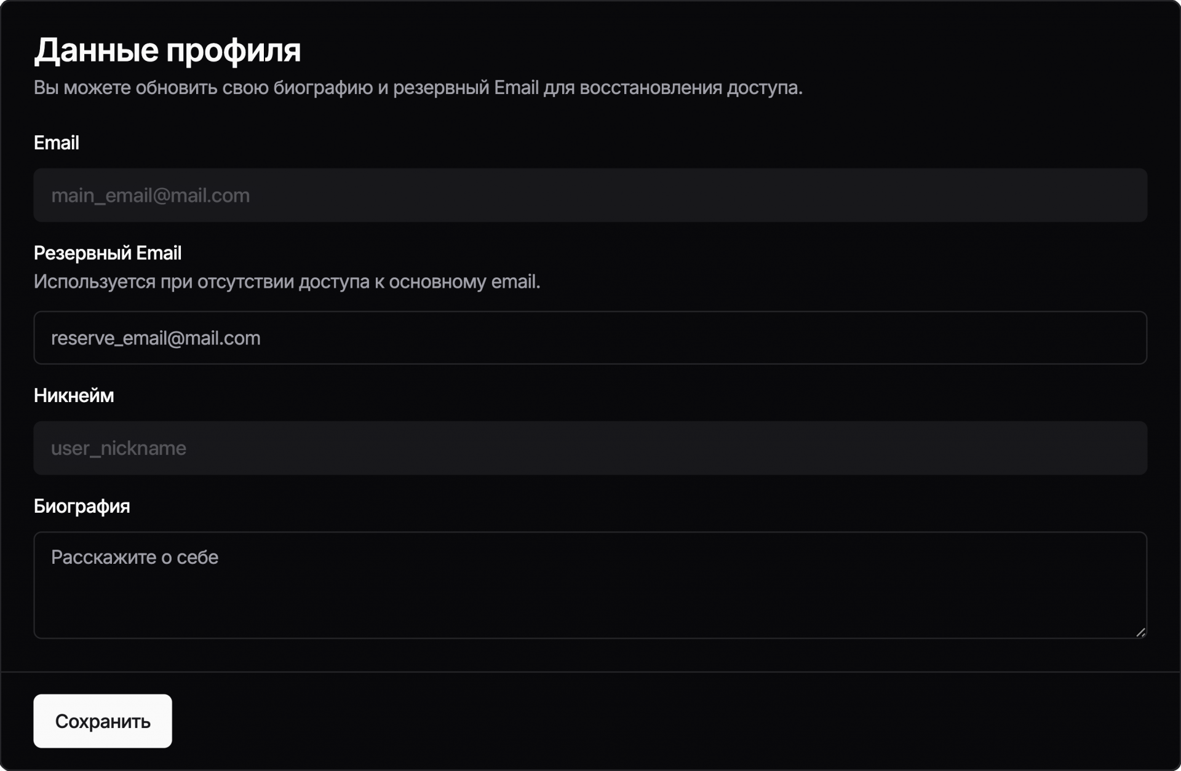The width and height of the screenshot is (1181, 771).
Task: Click the profile description subtitle text
Action: (418, 88)
